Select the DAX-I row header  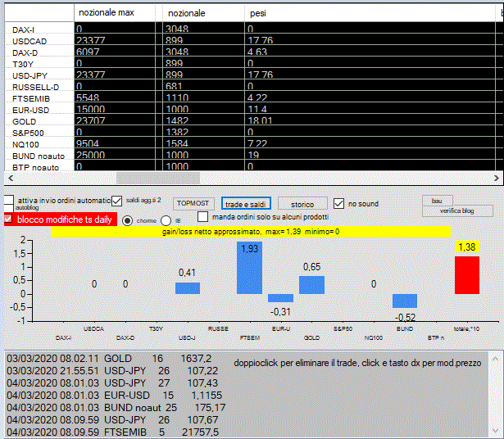pyautogui.click(x=39, y=29)
